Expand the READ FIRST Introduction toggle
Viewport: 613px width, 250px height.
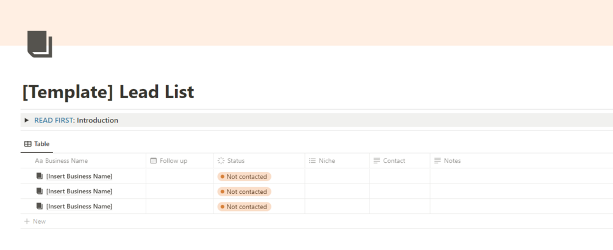[x=27, y=121]
